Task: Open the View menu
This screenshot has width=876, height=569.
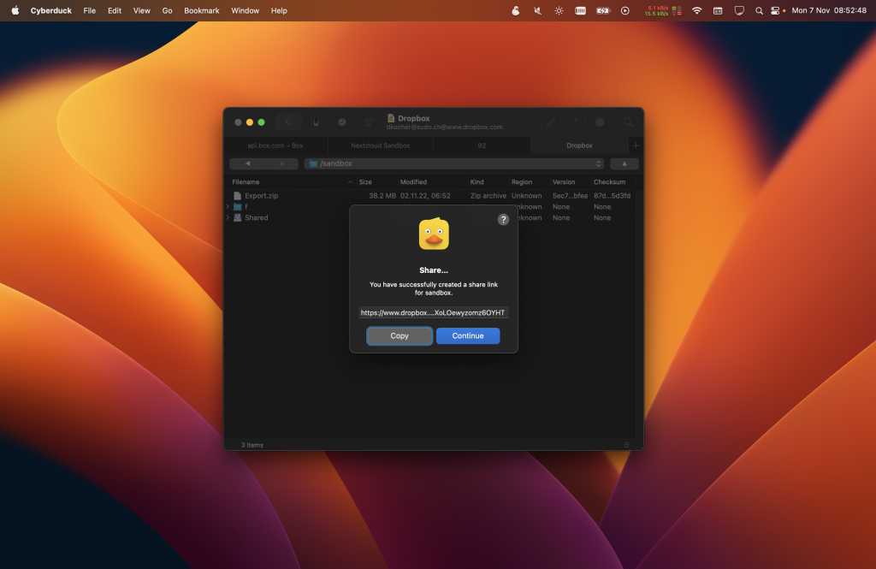Action: (x=141, y=10)
